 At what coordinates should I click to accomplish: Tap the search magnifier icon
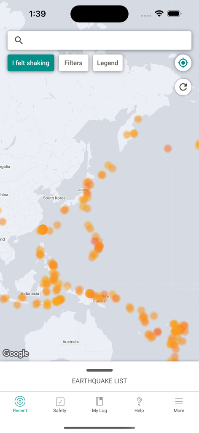(x=19, y=40)
